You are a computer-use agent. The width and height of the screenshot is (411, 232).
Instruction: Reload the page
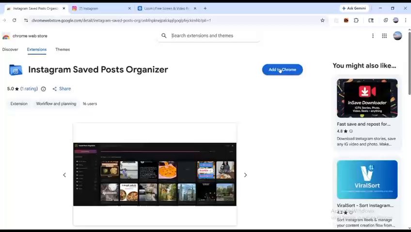(x=15, y=20)
